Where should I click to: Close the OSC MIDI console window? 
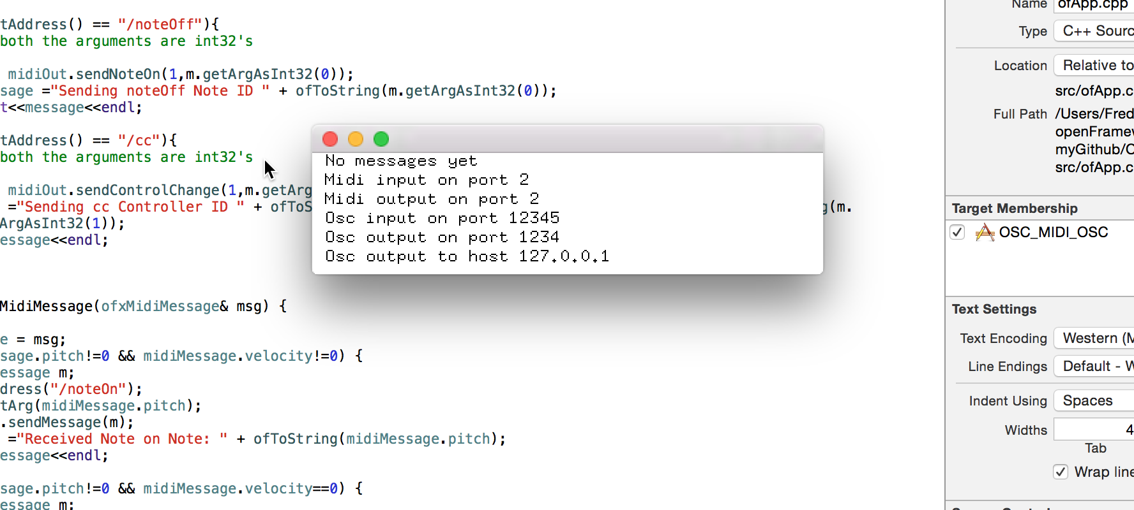330,139
